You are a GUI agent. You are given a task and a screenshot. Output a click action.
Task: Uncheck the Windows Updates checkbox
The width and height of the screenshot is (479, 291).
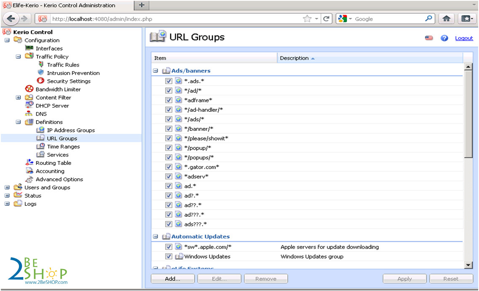(169, 256)
